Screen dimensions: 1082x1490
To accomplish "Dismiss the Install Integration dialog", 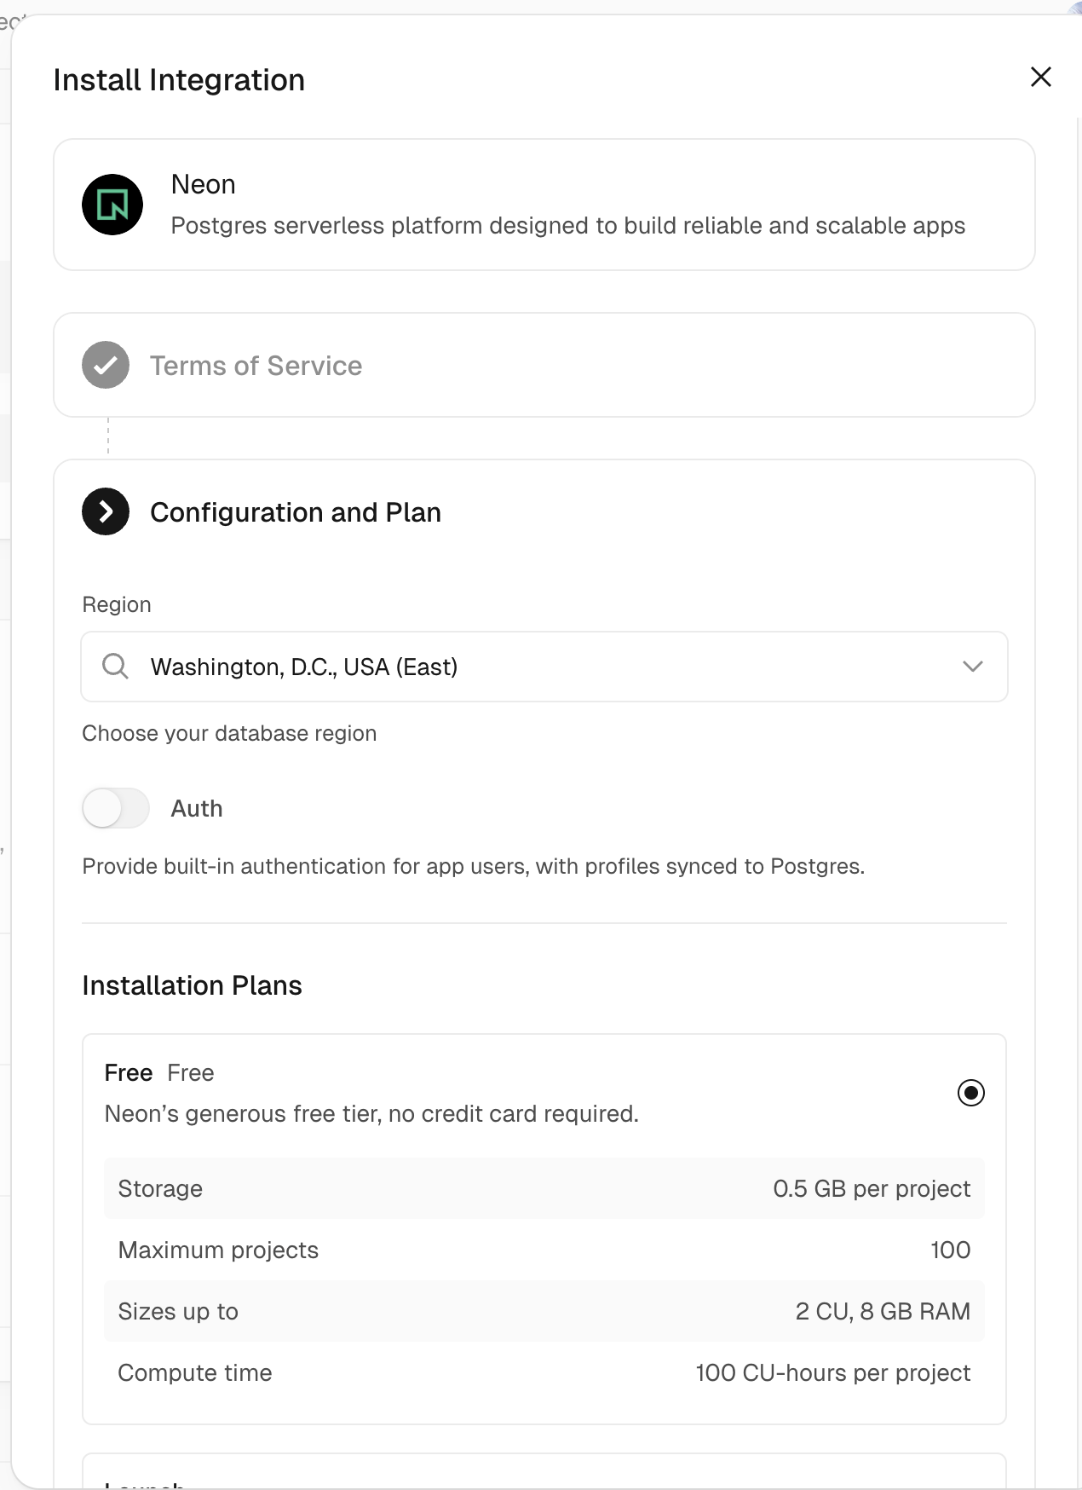I will (1040, 77).
